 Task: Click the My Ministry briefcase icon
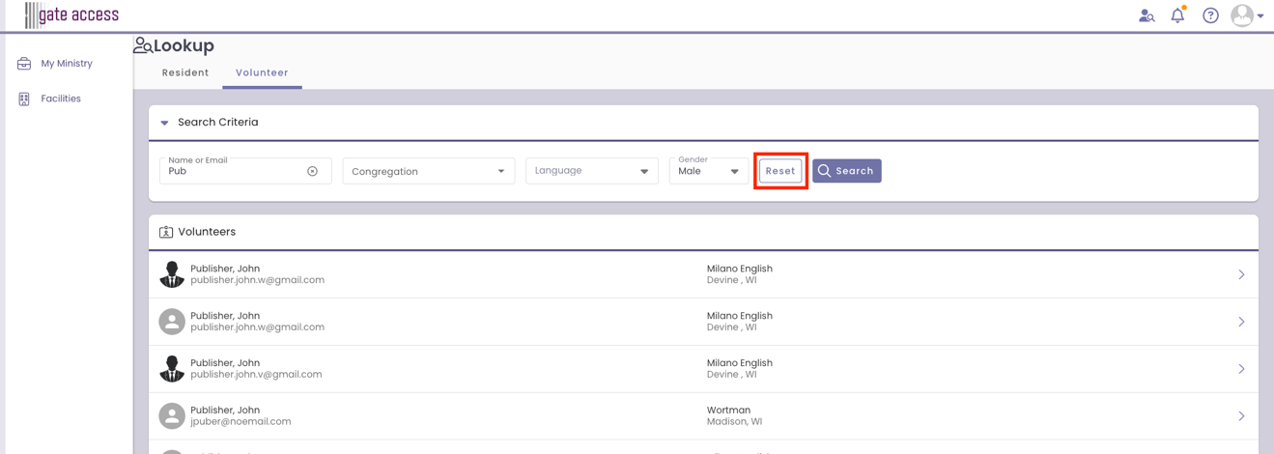(24, 64)
